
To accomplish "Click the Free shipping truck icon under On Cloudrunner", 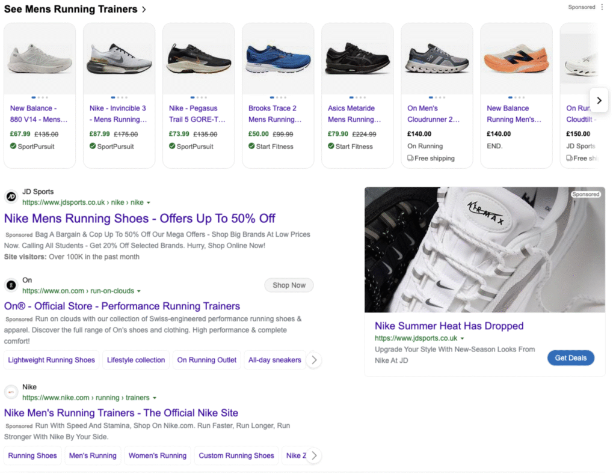I will pyautogui.click(x=410, y=158).
